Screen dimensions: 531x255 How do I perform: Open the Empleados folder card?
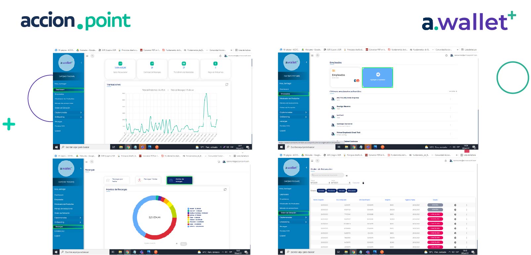(x=345, y=77)
